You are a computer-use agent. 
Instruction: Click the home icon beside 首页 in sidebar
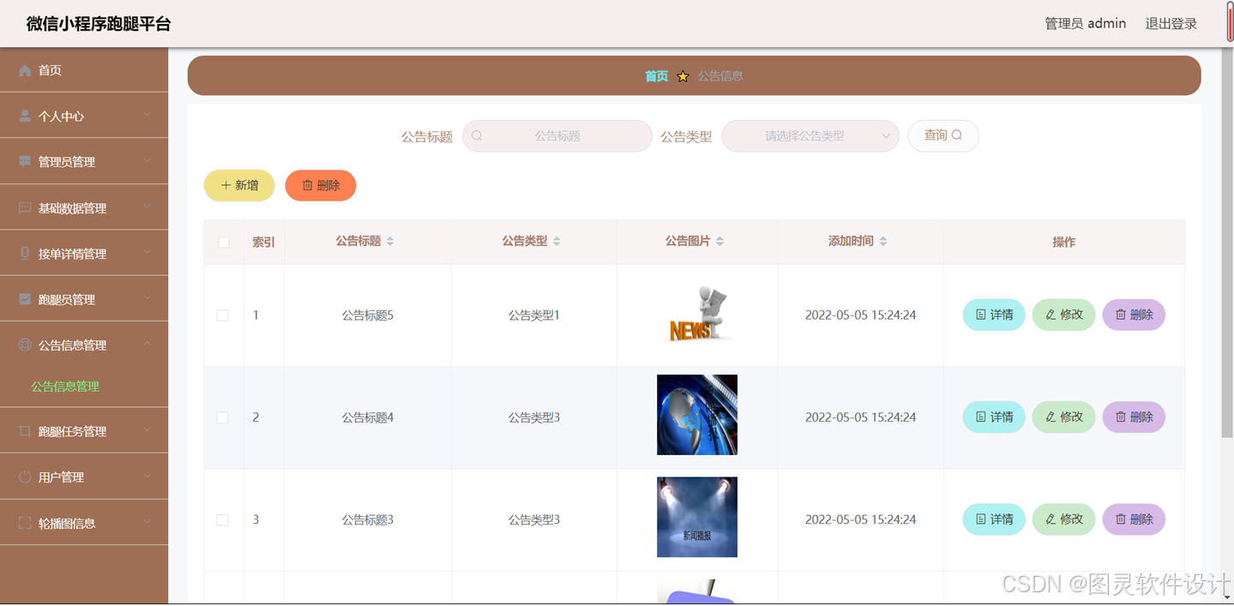coord(25,70)
